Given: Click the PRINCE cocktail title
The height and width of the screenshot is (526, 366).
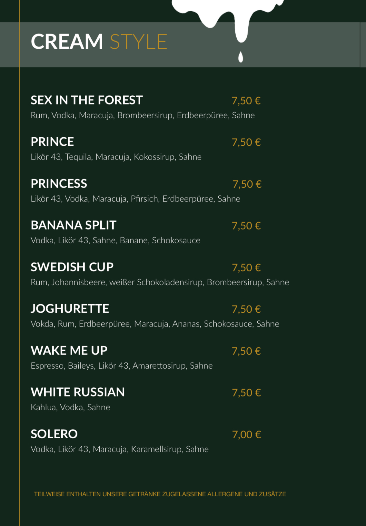Looking at the screenshot, I should 52,142.
